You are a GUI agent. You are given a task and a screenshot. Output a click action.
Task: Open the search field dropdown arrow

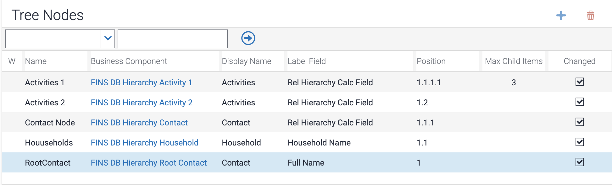click(x=108, y=39)
